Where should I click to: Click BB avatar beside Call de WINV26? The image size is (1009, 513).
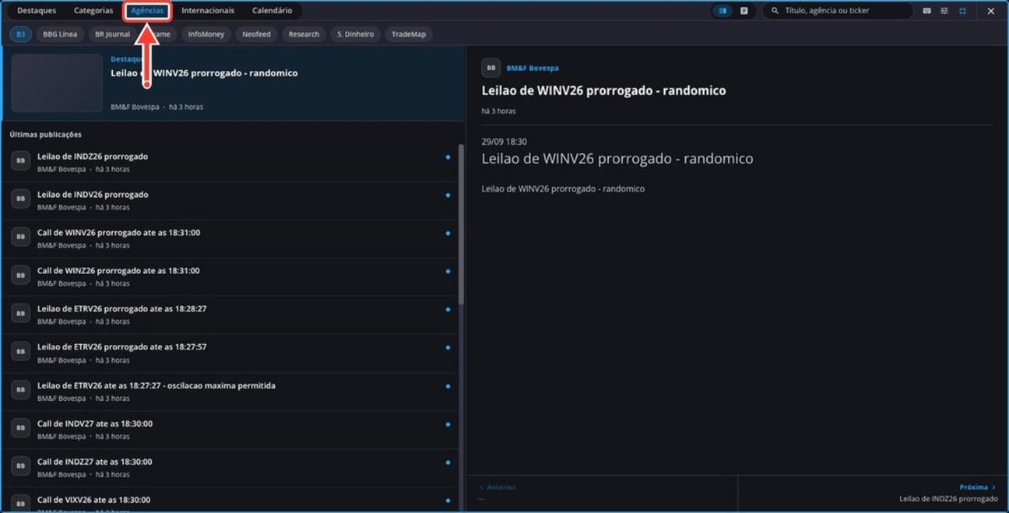pos(21,238)
